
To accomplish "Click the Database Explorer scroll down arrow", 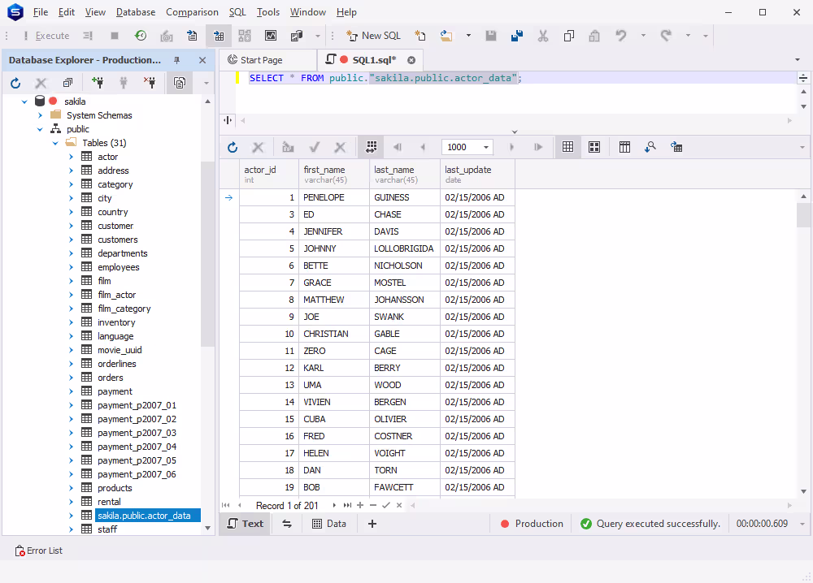I will pyautogui.click(x=208, y=528).
